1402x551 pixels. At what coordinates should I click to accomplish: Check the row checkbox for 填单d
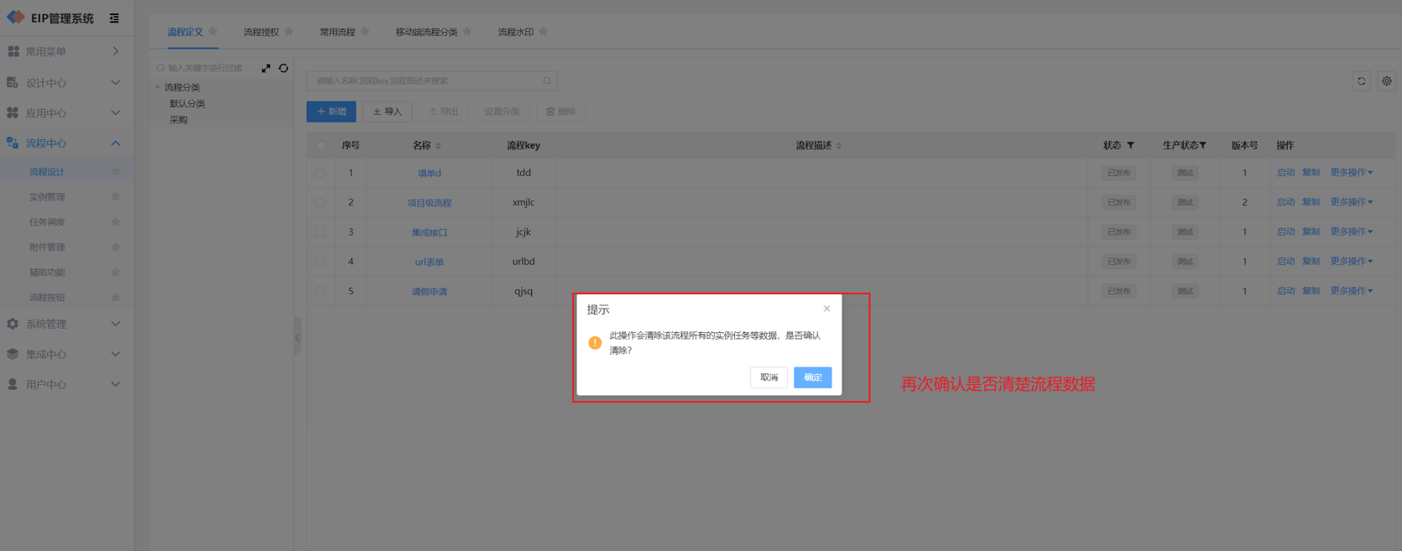321,173
